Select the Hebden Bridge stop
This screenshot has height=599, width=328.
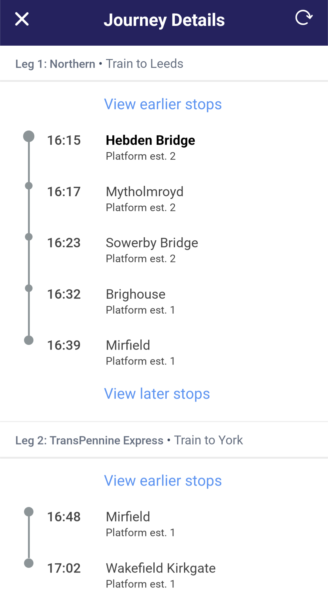click(x=150, y=141)
